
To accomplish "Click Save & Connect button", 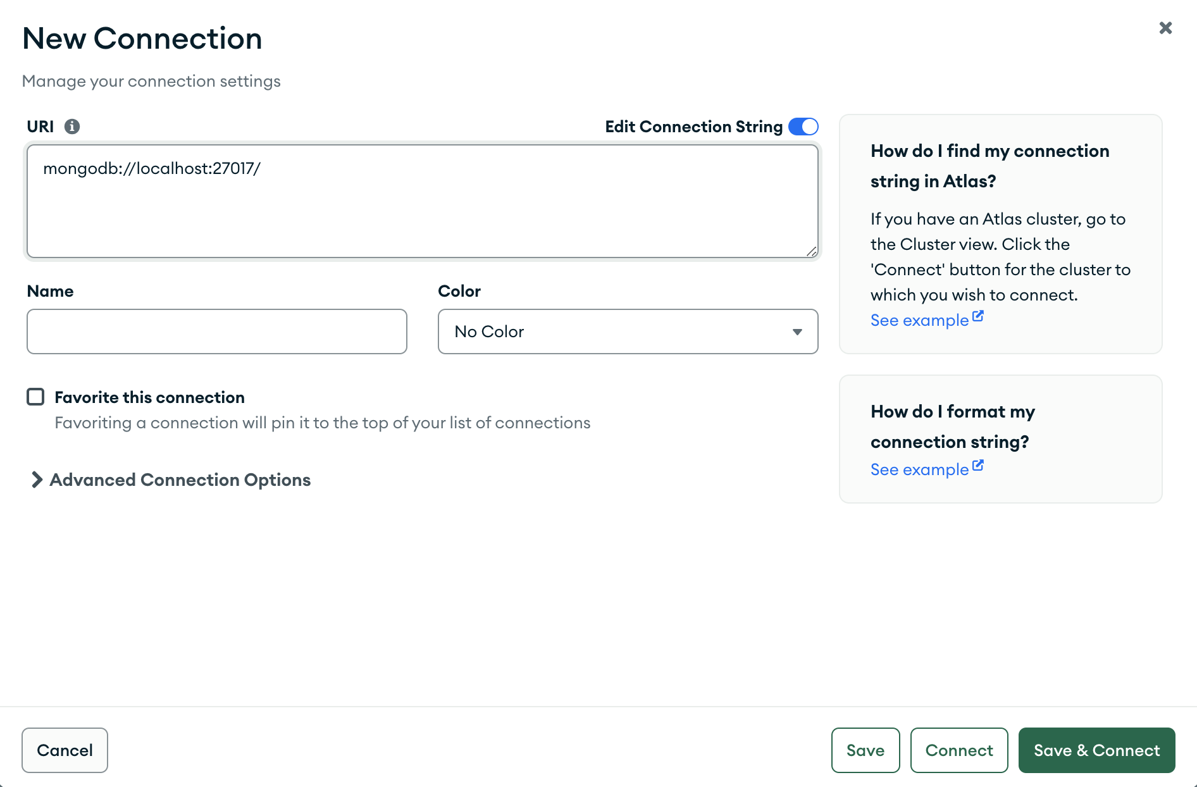I will coord(1097,750).
